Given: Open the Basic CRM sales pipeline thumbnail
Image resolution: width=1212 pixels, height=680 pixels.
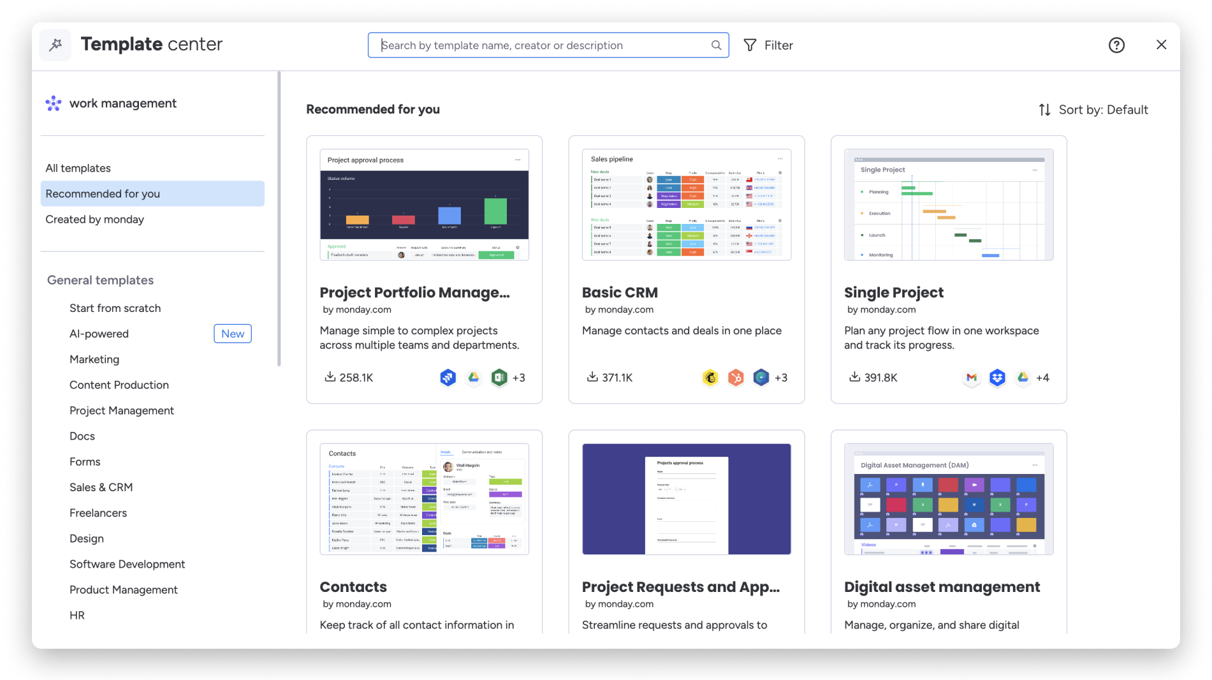Looking at the screenshot, I should pos(687,205).
